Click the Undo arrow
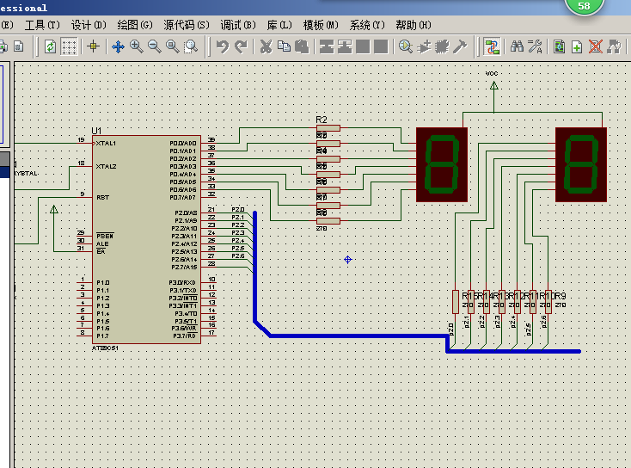This screenshot has height=468, width=631. coord(223,46)
